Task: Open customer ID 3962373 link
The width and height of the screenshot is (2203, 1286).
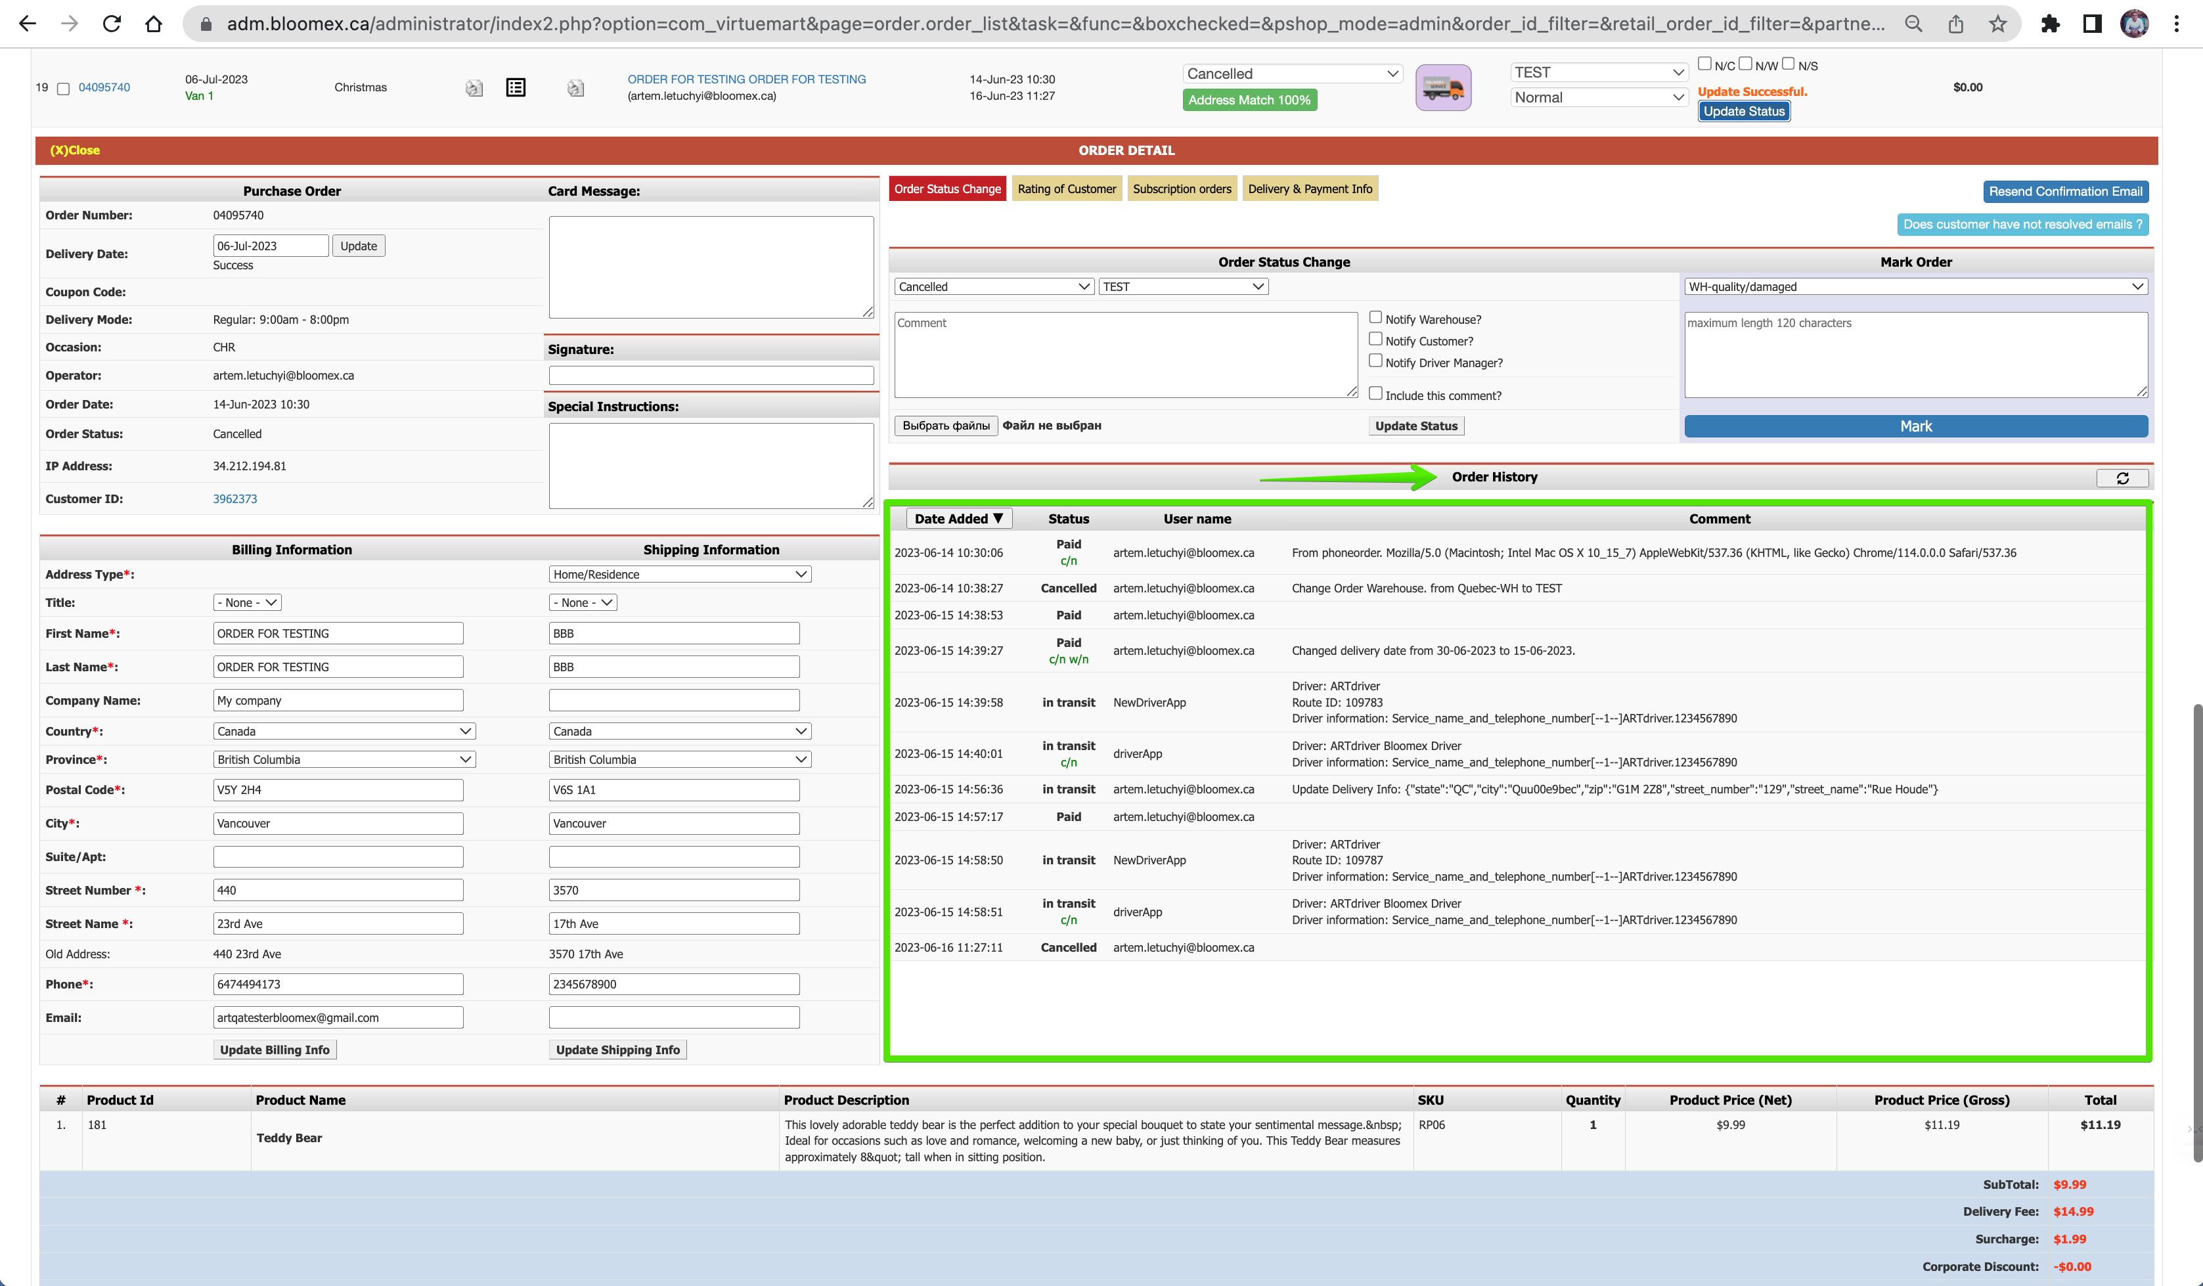Action: tap(235, 499)
